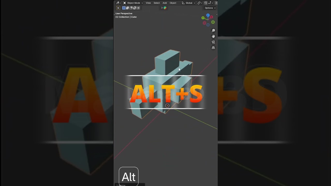Click the negative Y green circle gizmo
This screenshot has width=331, height=186.
(x=213, y=22)
